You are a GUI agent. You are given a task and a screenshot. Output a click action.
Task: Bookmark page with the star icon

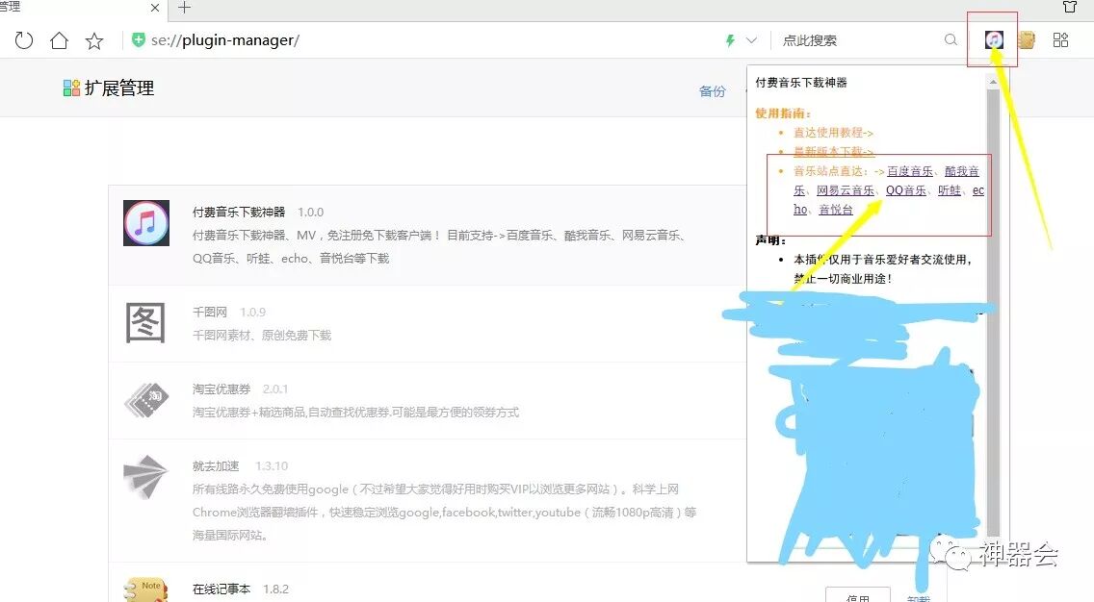click(94, 40)
